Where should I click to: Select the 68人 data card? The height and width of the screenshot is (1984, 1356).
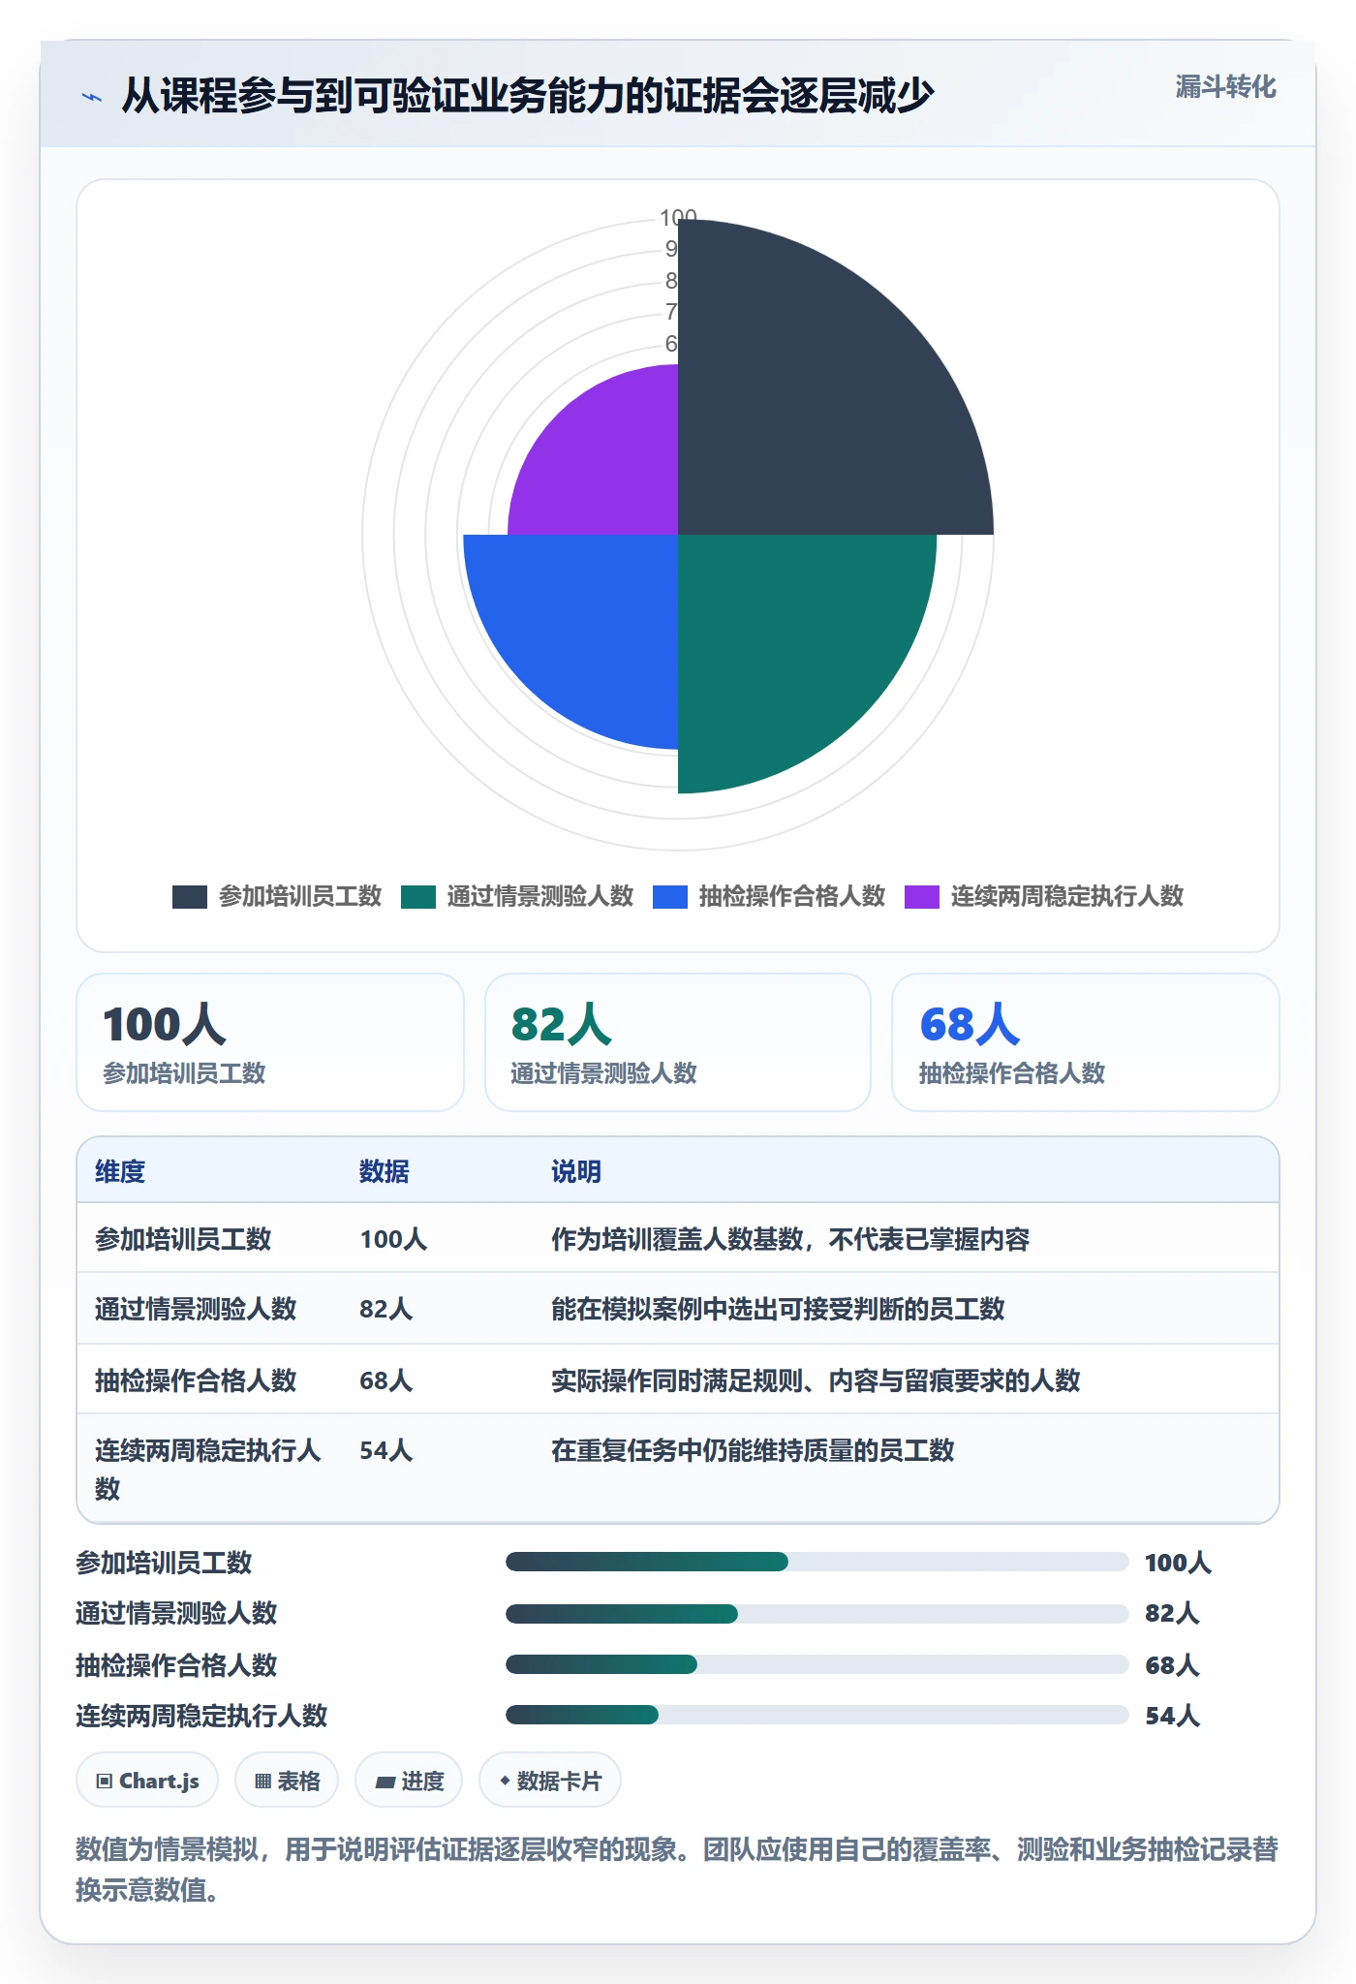pyautogui.click(x=1086, y=1042)
